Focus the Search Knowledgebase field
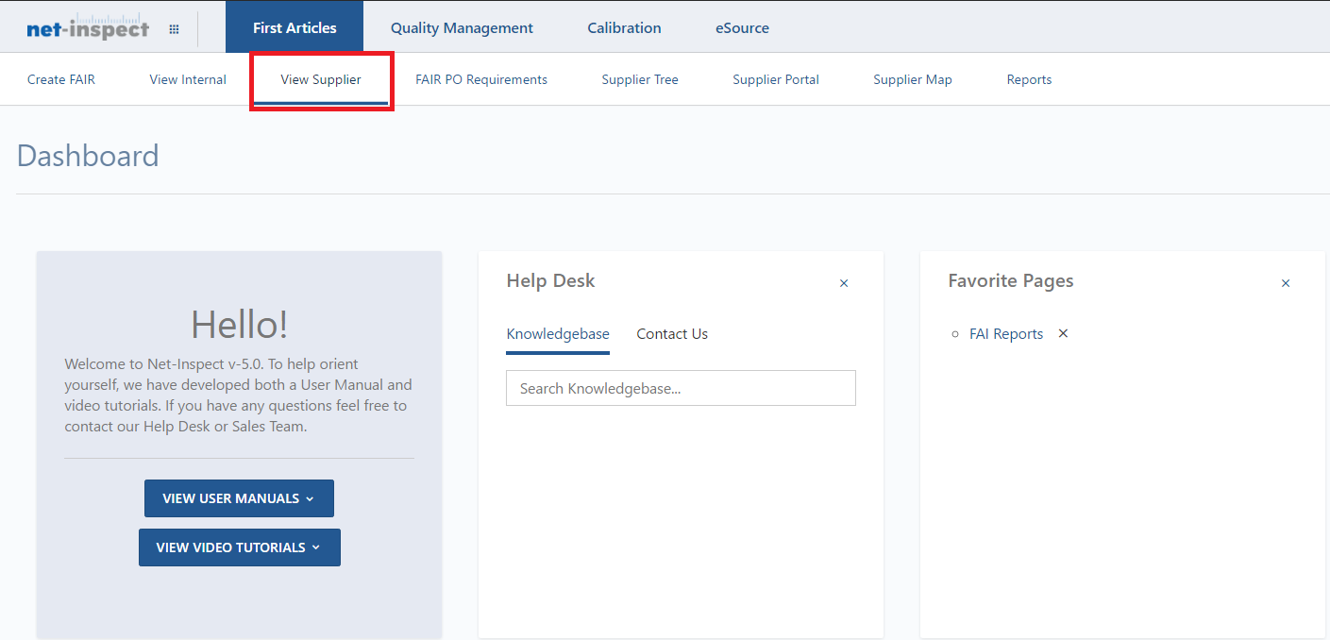Screen dimensions: 1330x640 (681, 388)
